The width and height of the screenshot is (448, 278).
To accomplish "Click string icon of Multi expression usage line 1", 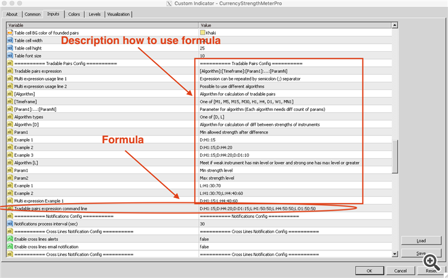I will (10, 79).
